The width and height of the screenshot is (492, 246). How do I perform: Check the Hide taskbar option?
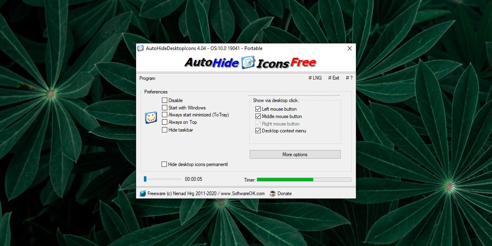coord(164,130)
